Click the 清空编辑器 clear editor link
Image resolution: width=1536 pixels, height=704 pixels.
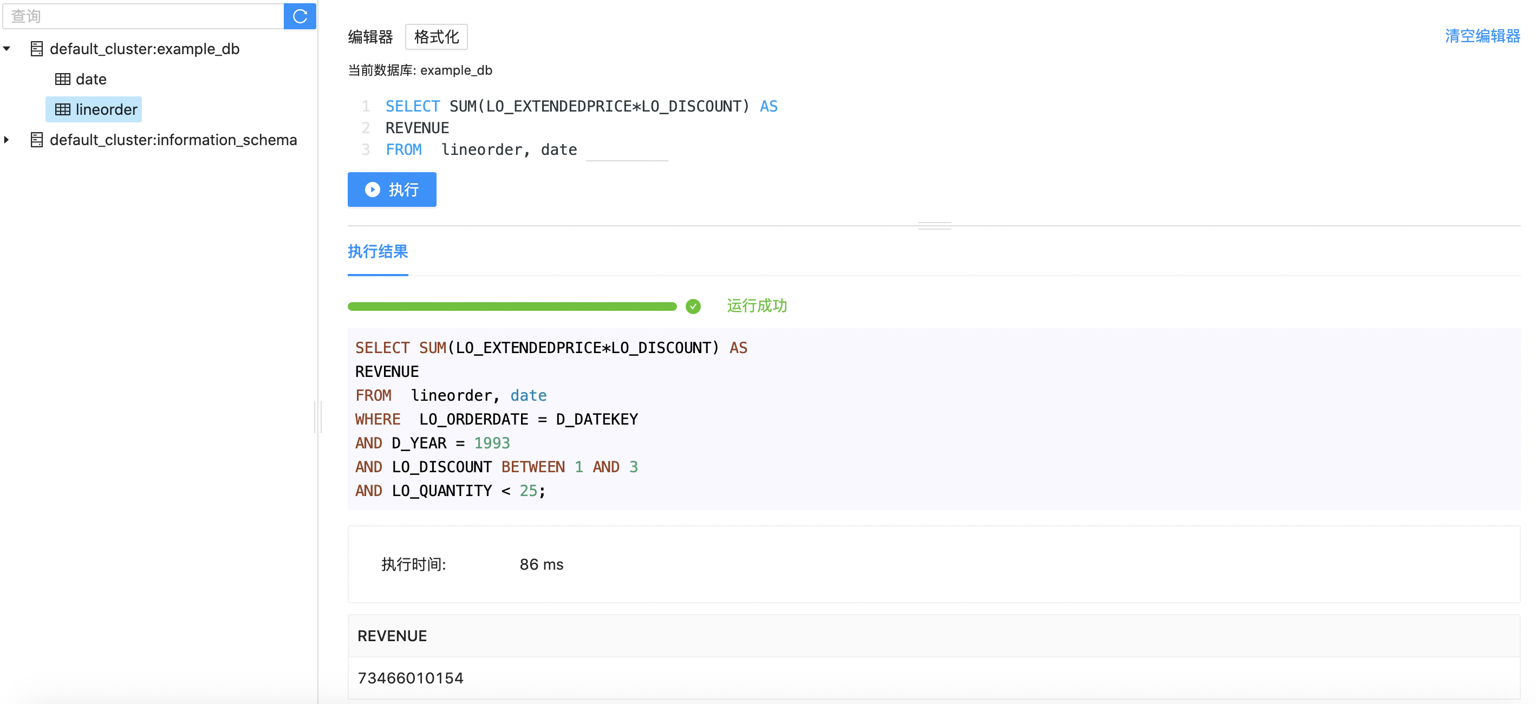coord(1482,36)
